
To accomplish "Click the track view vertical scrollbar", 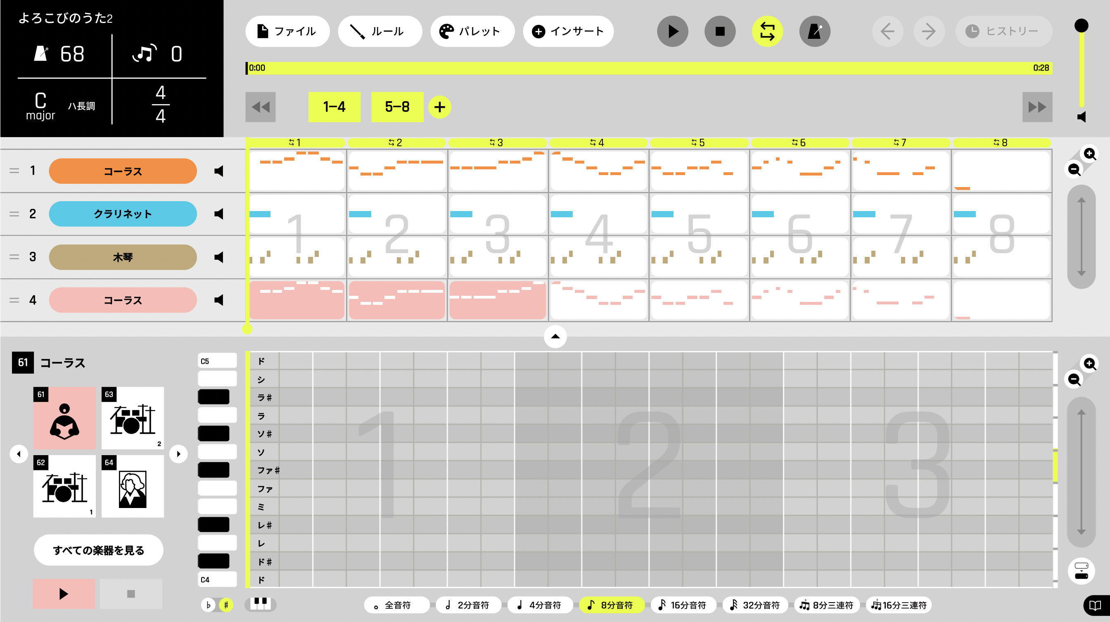I will [x=1081, y=237].
